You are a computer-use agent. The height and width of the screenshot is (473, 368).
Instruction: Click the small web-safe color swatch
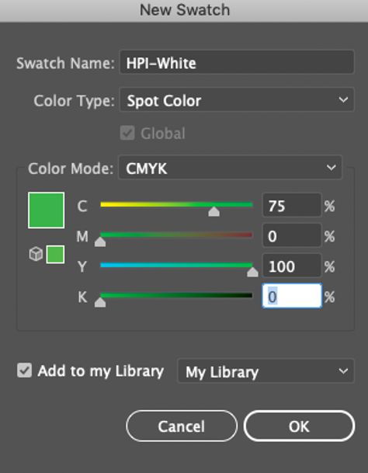(x=55, y=254)
